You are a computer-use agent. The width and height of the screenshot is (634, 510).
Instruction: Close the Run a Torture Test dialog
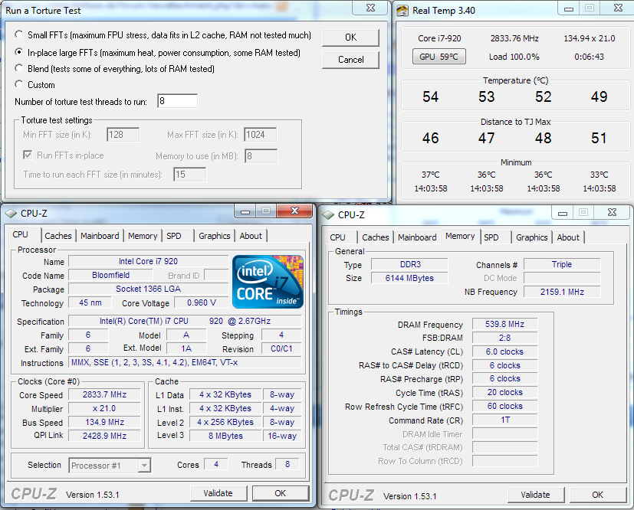pos(370,8)
